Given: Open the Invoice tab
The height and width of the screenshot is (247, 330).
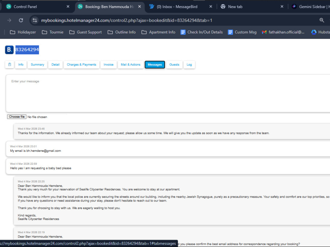Looking at the screenshot, I should (x=109, y=65).
